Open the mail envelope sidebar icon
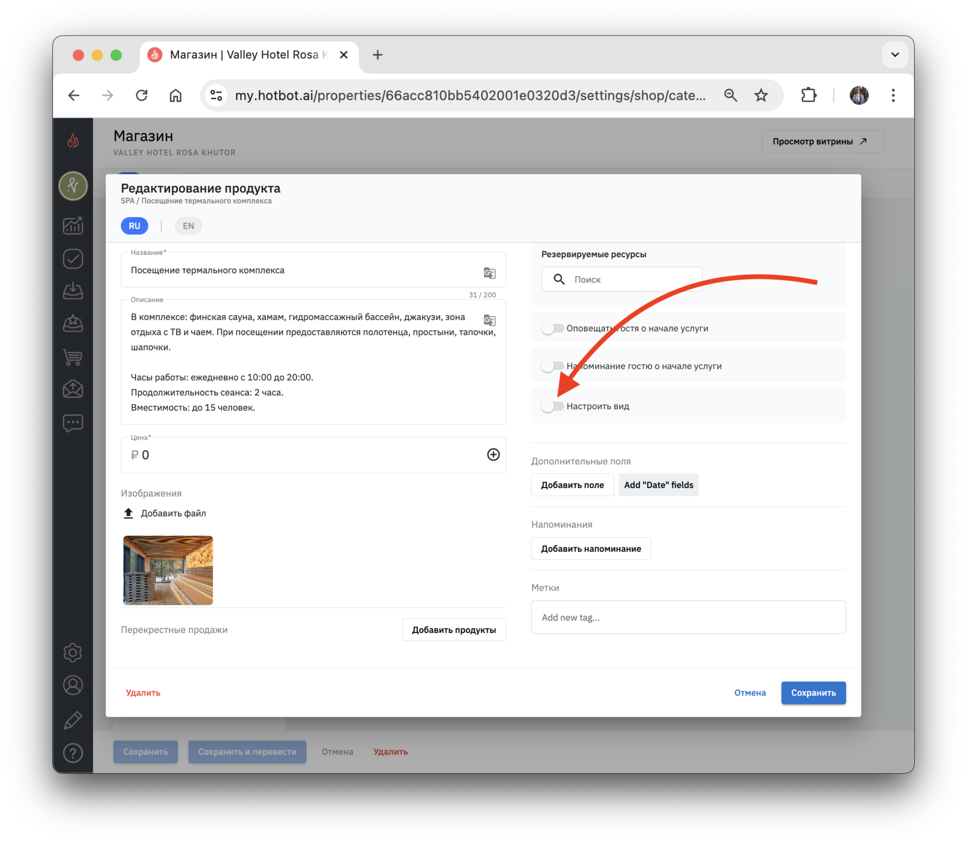The width and height of the screenshot is (967, 843). tap(73, 390)
